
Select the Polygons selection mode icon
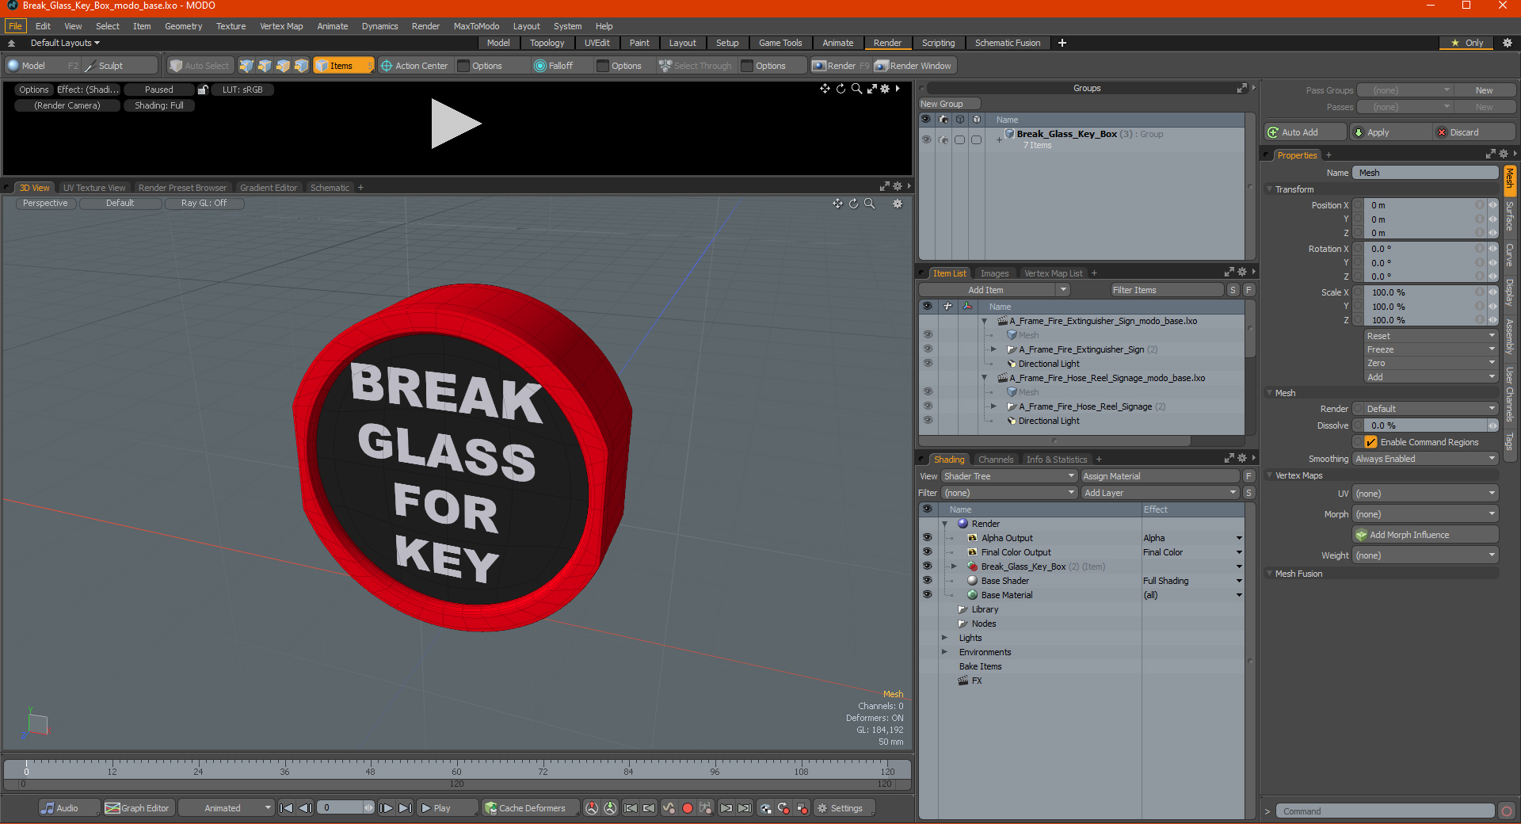click(283, 66)
